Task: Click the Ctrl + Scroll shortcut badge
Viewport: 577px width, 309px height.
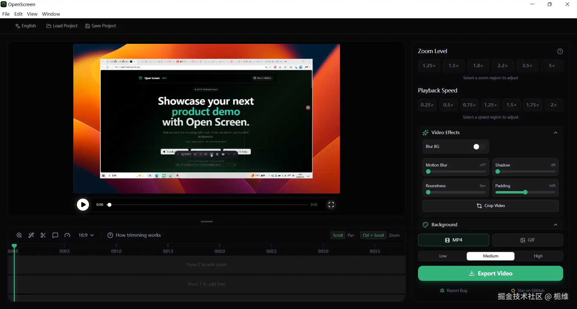Action: click(373, 235)
